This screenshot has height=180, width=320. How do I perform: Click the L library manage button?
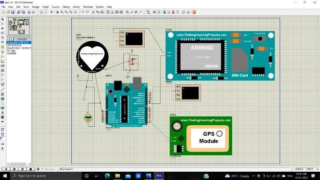(12, 39)
